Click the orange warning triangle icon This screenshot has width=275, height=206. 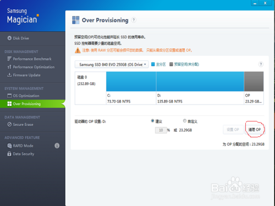(78, 51)
